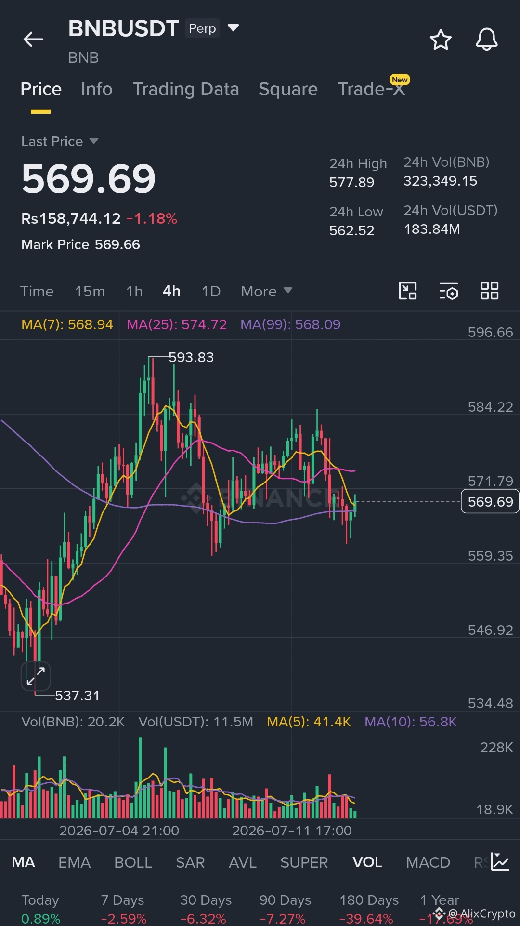
Task: Enable the MACD sub-indicator
Action: (x=428, y=862)
